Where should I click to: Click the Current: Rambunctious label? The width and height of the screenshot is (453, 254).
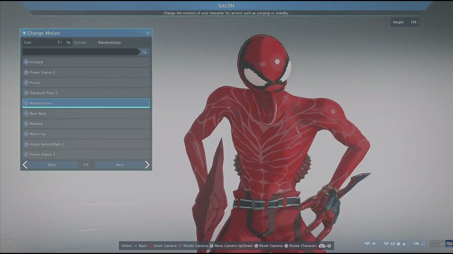[97, 42]
